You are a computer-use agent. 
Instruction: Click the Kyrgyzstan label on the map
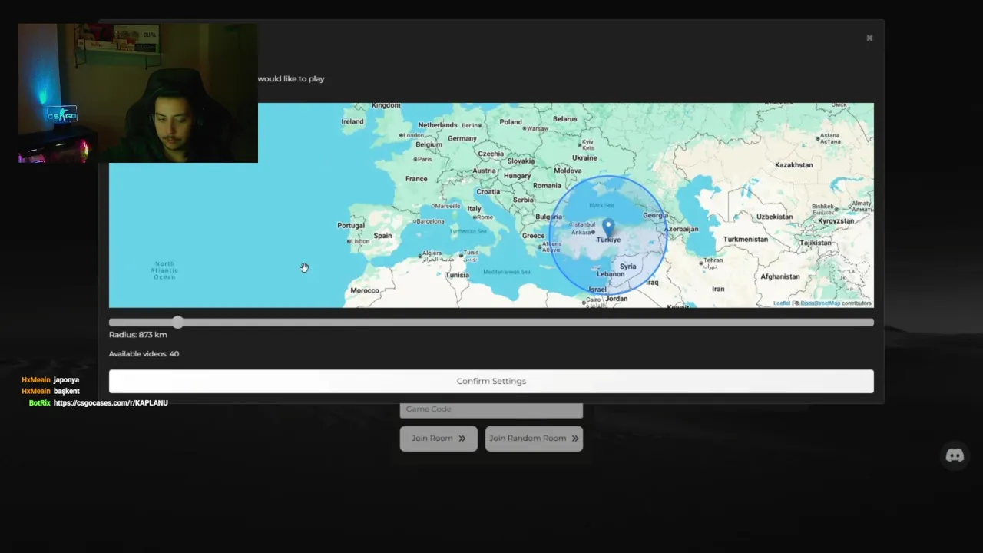click(x=836, y=221)
